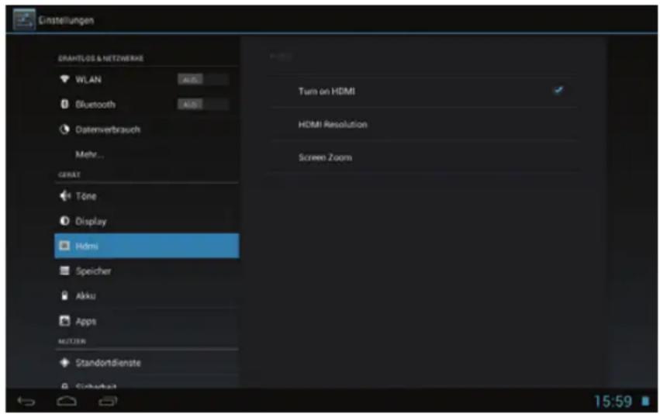
Task: Open the Töne sound settings
Action: pyautogui.click(x=147, y=196)
